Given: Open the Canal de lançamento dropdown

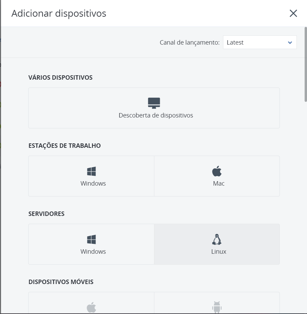Looking at the screenshot, I should (260, 42).
